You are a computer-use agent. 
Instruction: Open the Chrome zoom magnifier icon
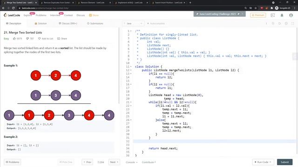coord(245,8)
